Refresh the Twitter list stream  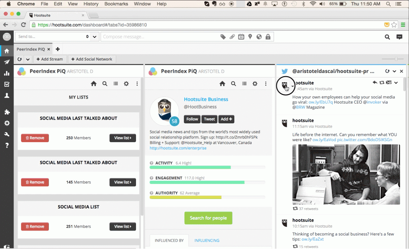pos(387,71)
